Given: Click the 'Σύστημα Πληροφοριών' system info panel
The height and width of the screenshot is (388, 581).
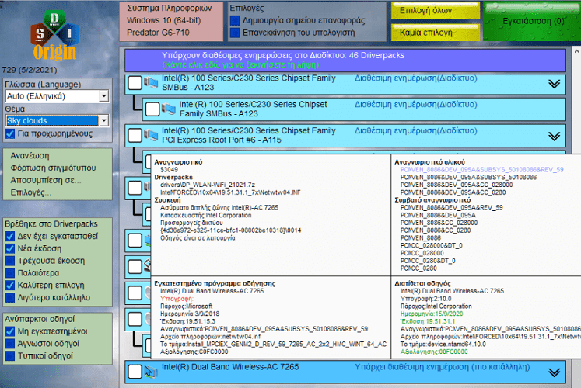Looking at the screenshot, I should click(x=171, y=21).
